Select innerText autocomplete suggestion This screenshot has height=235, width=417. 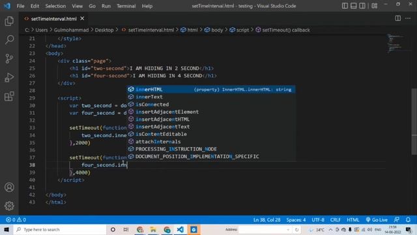[x=210, y=97]
